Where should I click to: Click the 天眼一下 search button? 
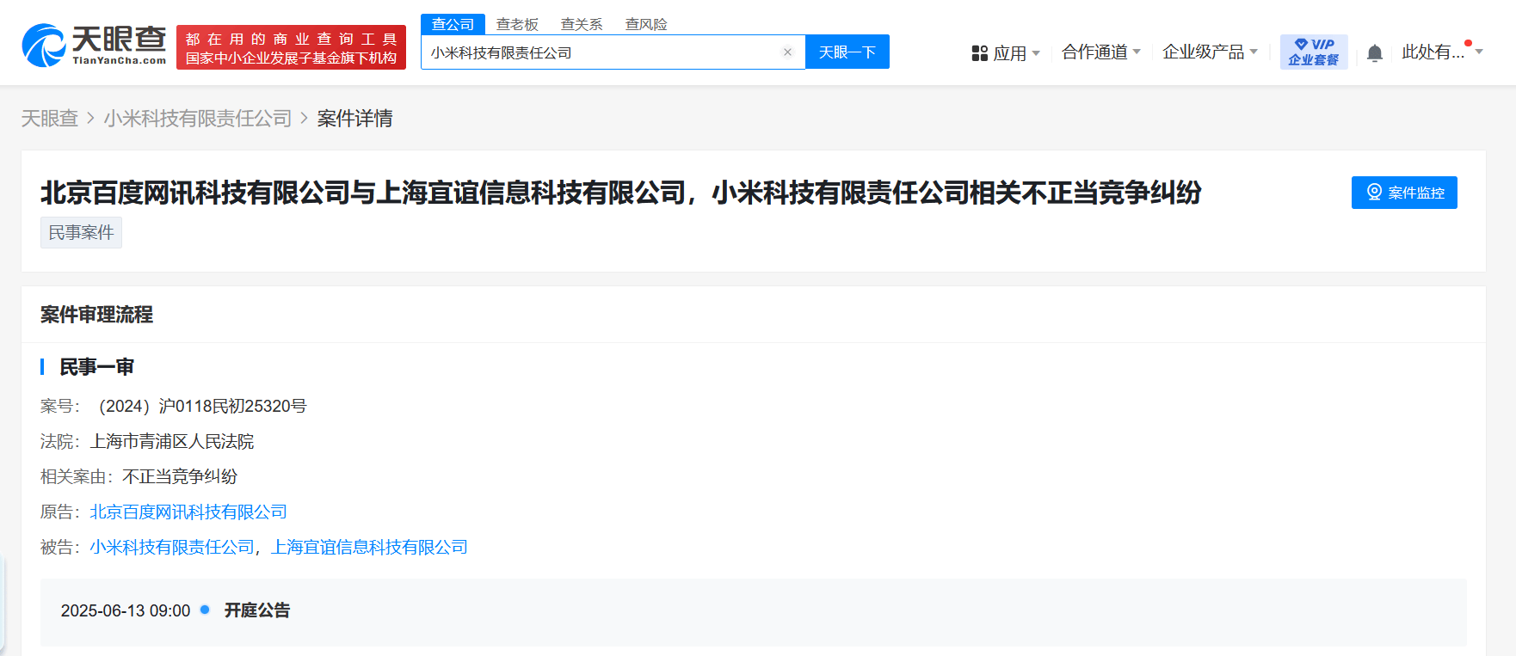(847, 52)
